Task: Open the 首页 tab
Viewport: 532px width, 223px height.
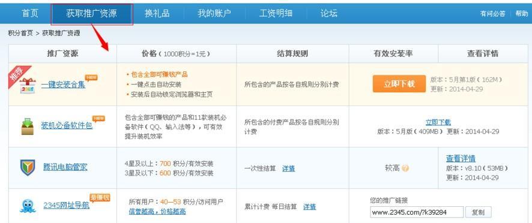Action: [30, 13]
